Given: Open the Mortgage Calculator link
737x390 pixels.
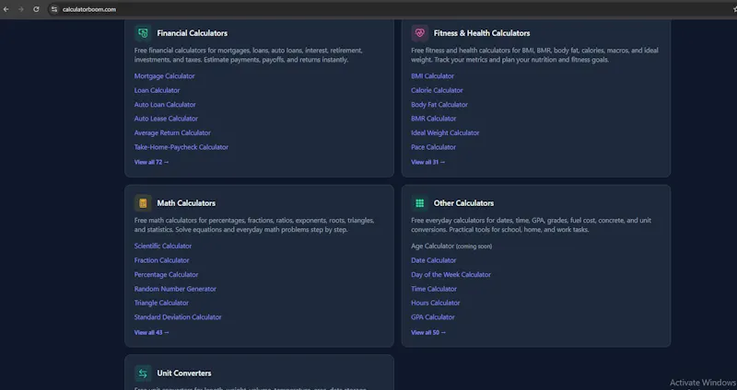Looking at the screenshot, I should [165, 76].
